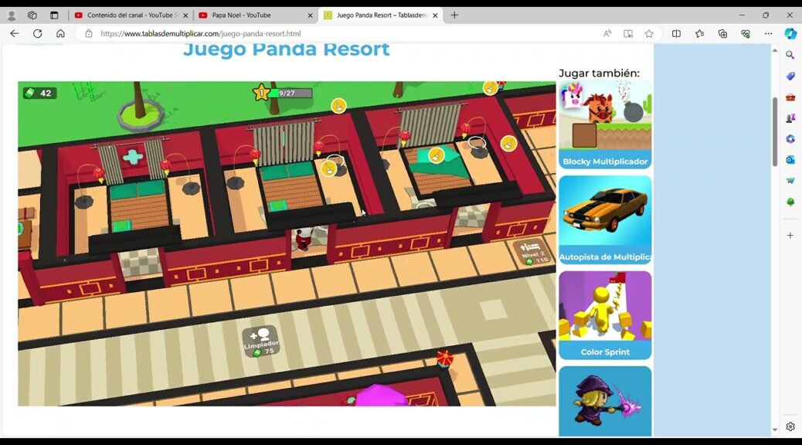Click the Read aloud icon in address bar

[x=607, y=34]
